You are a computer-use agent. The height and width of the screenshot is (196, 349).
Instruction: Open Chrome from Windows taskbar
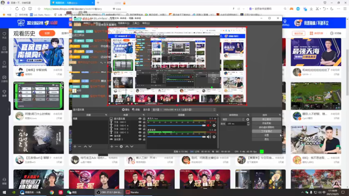[x=51, y=192]
